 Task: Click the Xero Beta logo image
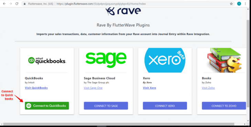tap(165, 60)
